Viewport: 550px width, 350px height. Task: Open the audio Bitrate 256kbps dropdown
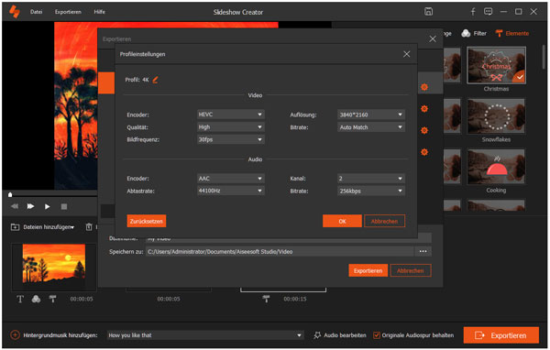371,191
